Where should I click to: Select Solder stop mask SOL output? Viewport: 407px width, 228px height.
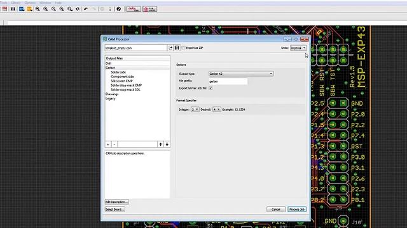(x=125, y=90)
